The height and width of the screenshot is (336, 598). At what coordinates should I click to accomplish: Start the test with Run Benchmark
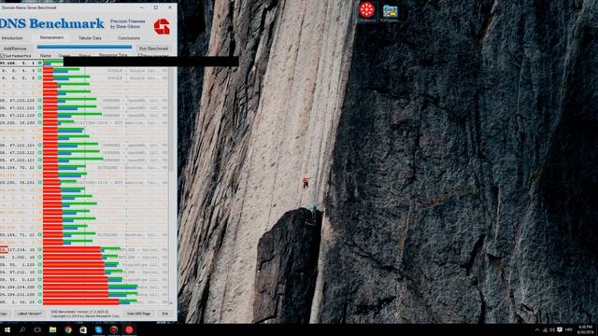pos(153,49)
